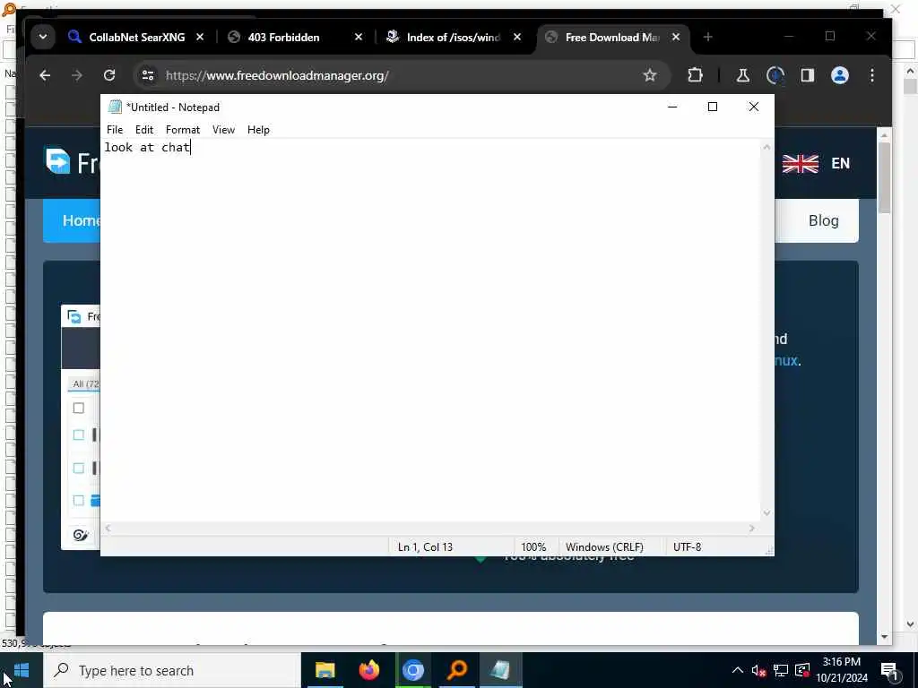Open the Chrome side panel
Viewport: 918px width, 688px height.
808,75
